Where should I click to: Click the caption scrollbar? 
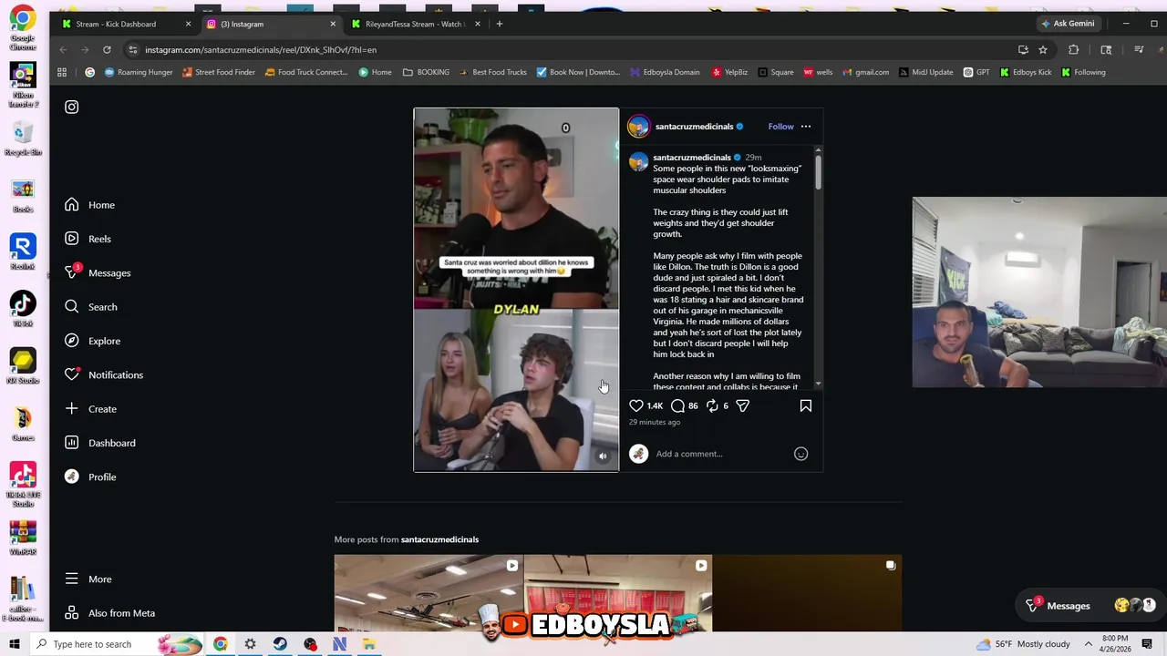(818, 170)
